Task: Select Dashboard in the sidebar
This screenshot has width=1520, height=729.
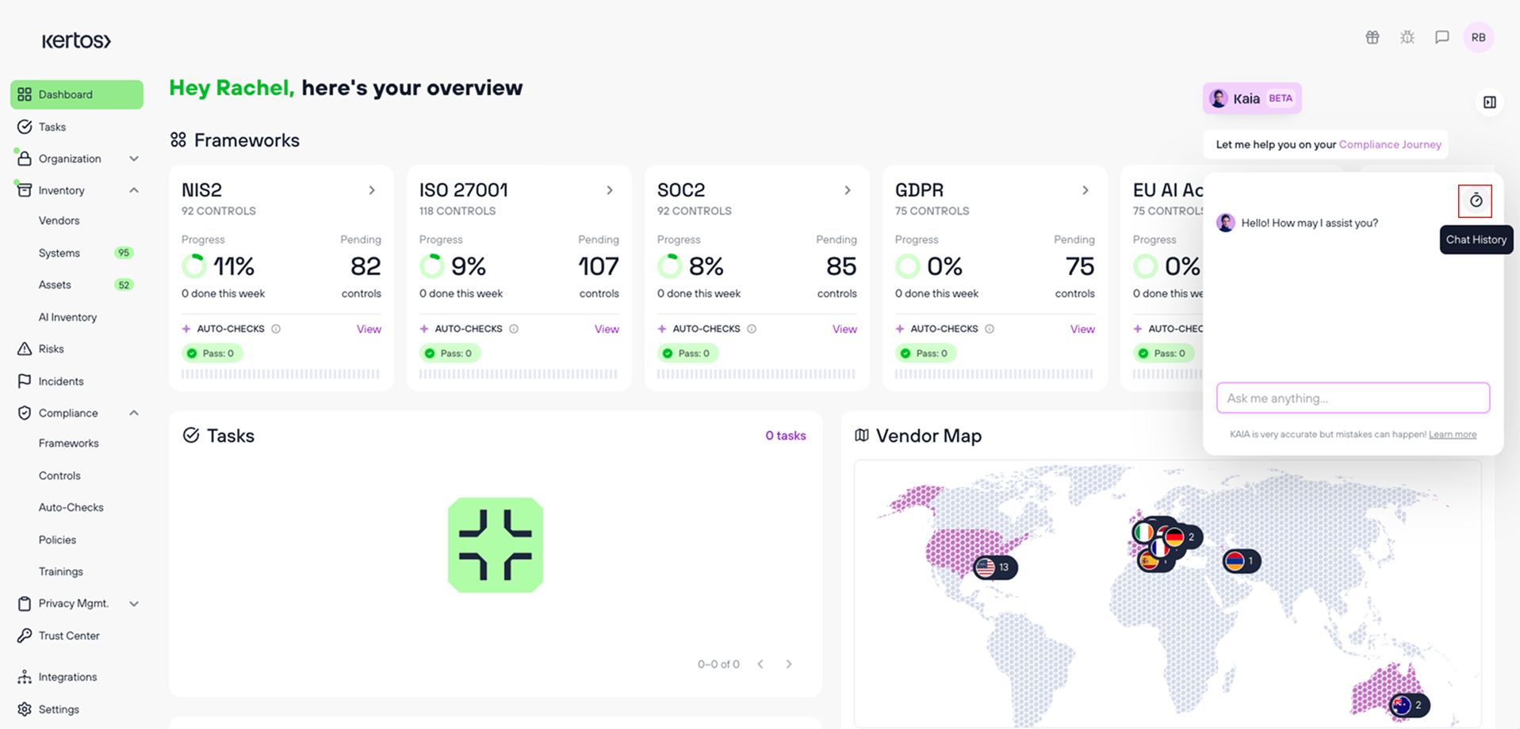Action: tap(77, 94)
